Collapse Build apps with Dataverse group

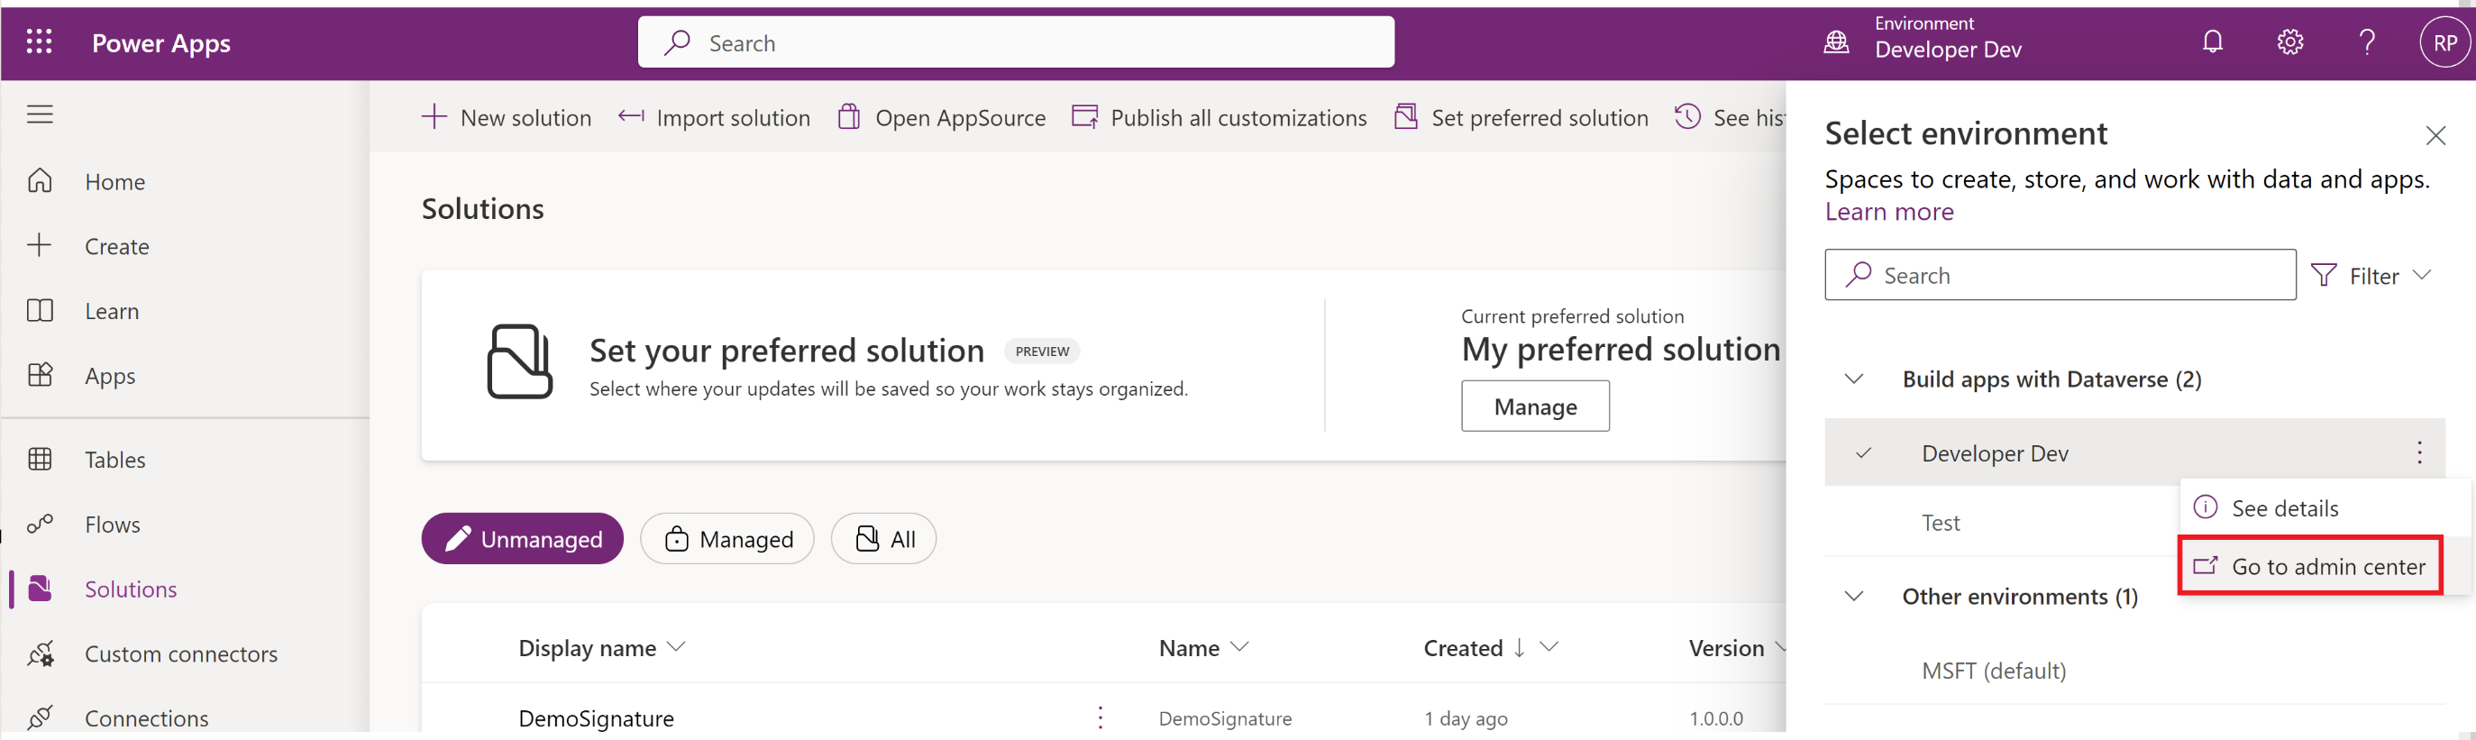coord(1854,379)
